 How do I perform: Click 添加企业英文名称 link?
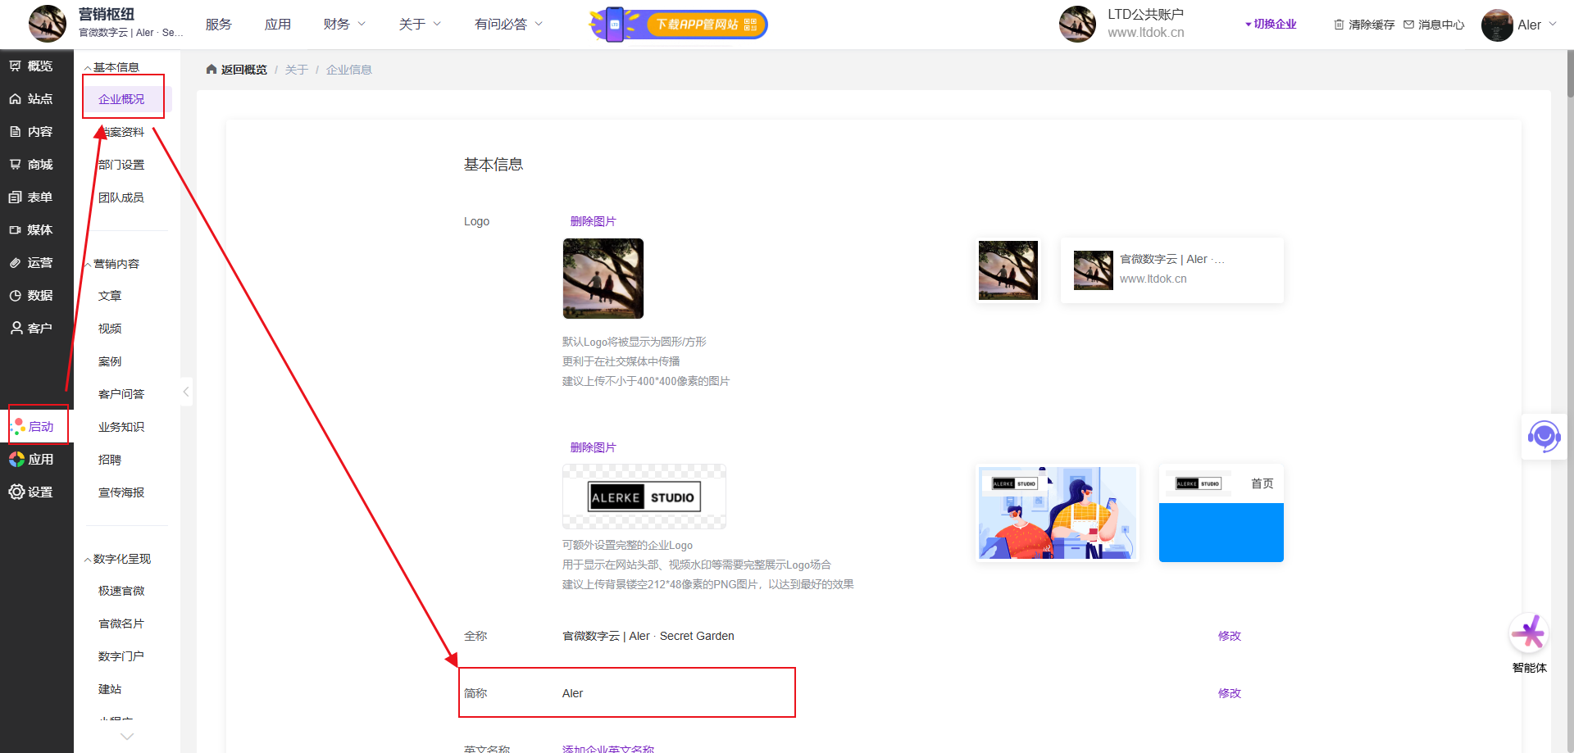point(608,749)
